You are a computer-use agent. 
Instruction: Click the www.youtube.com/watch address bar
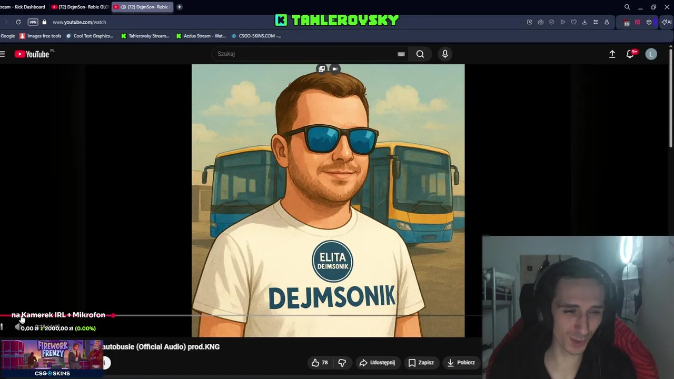(x=79, y=22)
